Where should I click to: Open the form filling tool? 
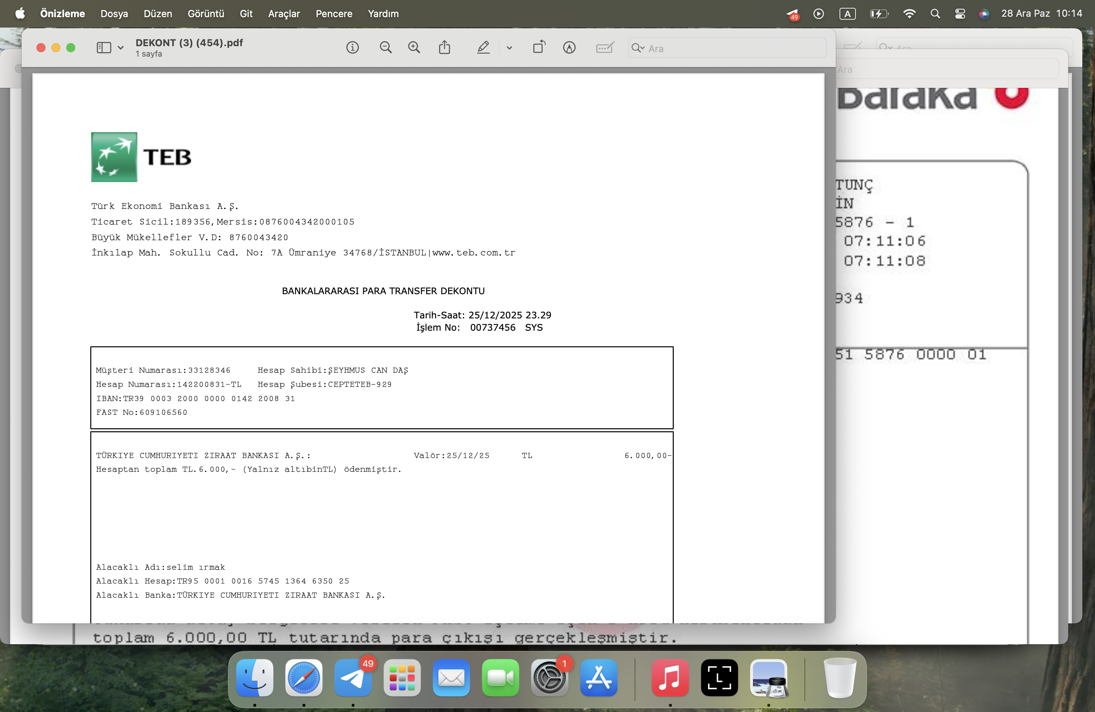(x=604, y=47)
